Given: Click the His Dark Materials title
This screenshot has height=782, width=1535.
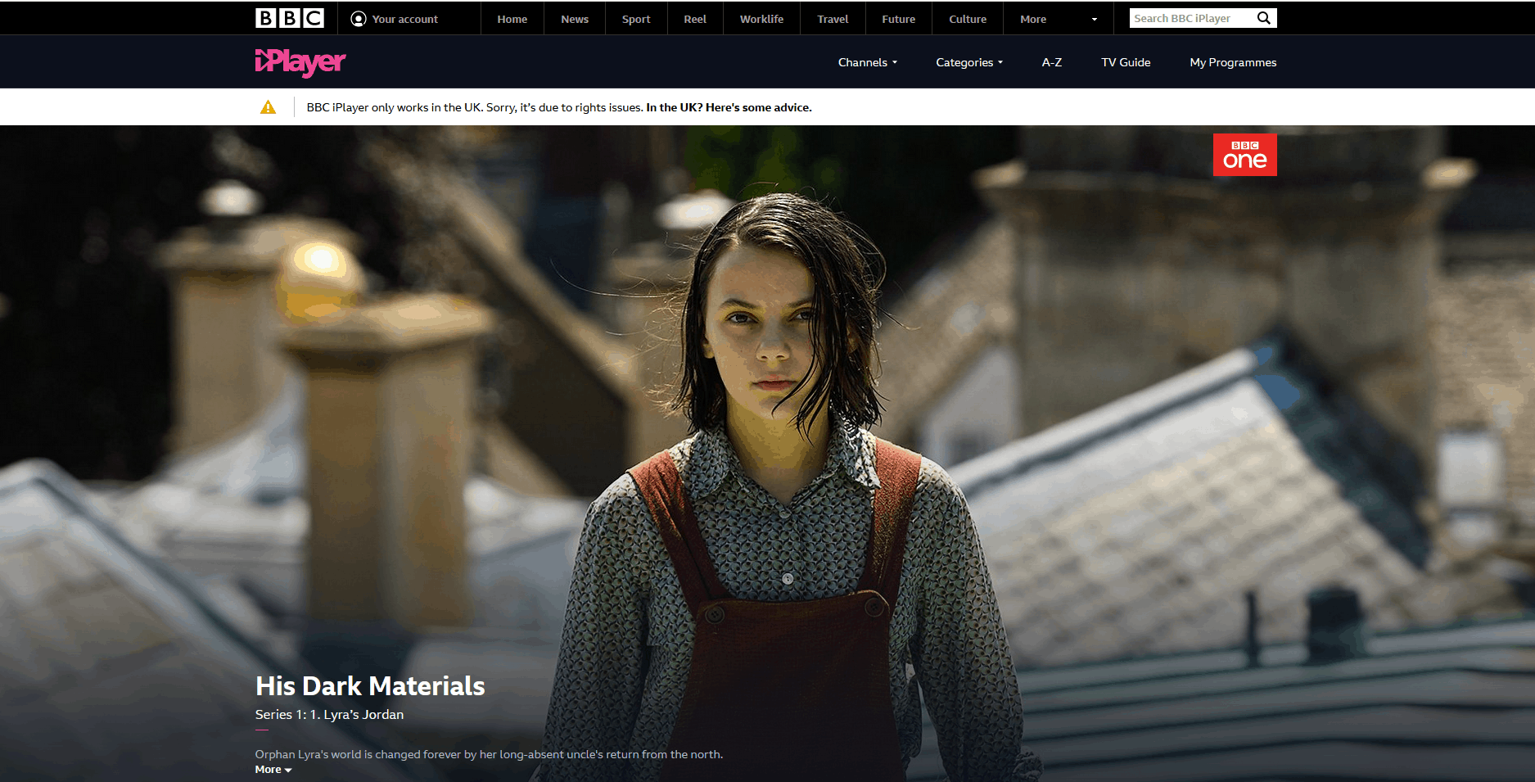Looking at the screenshot, I should coord(369,686).
